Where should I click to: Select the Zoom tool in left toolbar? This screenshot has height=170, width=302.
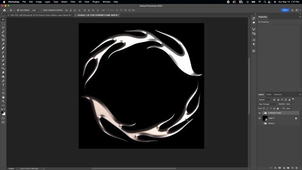pos(3,101)
